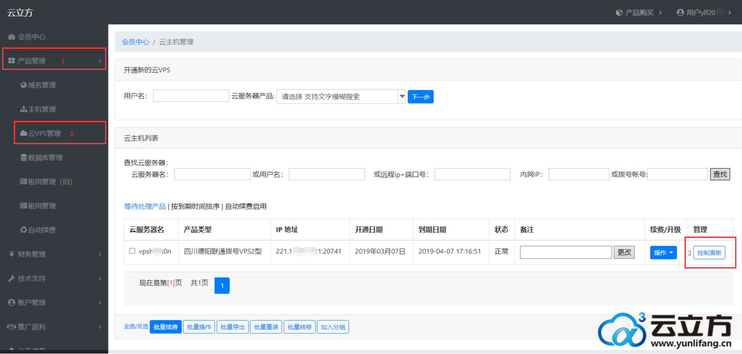Screen dimensions: 742x354
Task: Click the 查找 search button
Action: pyautogui.click(x=720, y=174)
